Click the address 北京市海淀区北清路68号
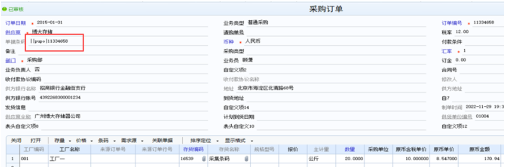This screenshot has height=168, width=505. pyautogui.click(x=266, y=88)
